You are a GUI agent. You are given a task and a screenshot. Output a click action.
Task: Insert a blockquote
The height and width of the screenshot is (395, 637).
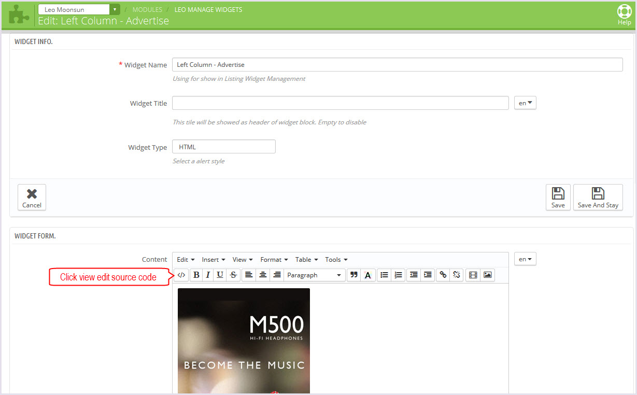tap(354, 275)
